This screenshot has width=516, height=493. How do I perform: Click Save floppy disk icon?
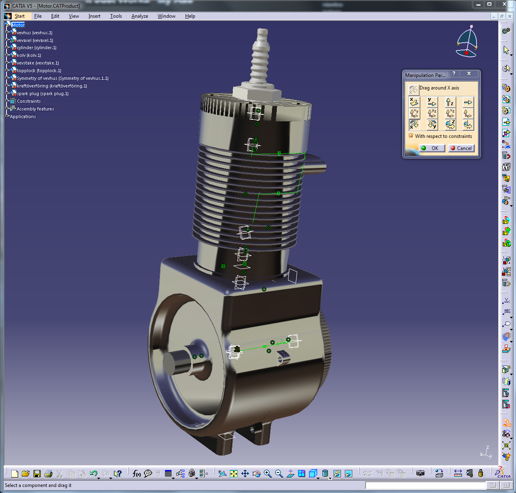37,474
